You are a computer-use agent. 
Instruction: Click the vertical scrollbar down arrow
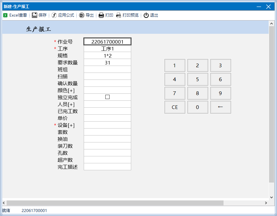[271, 196]
